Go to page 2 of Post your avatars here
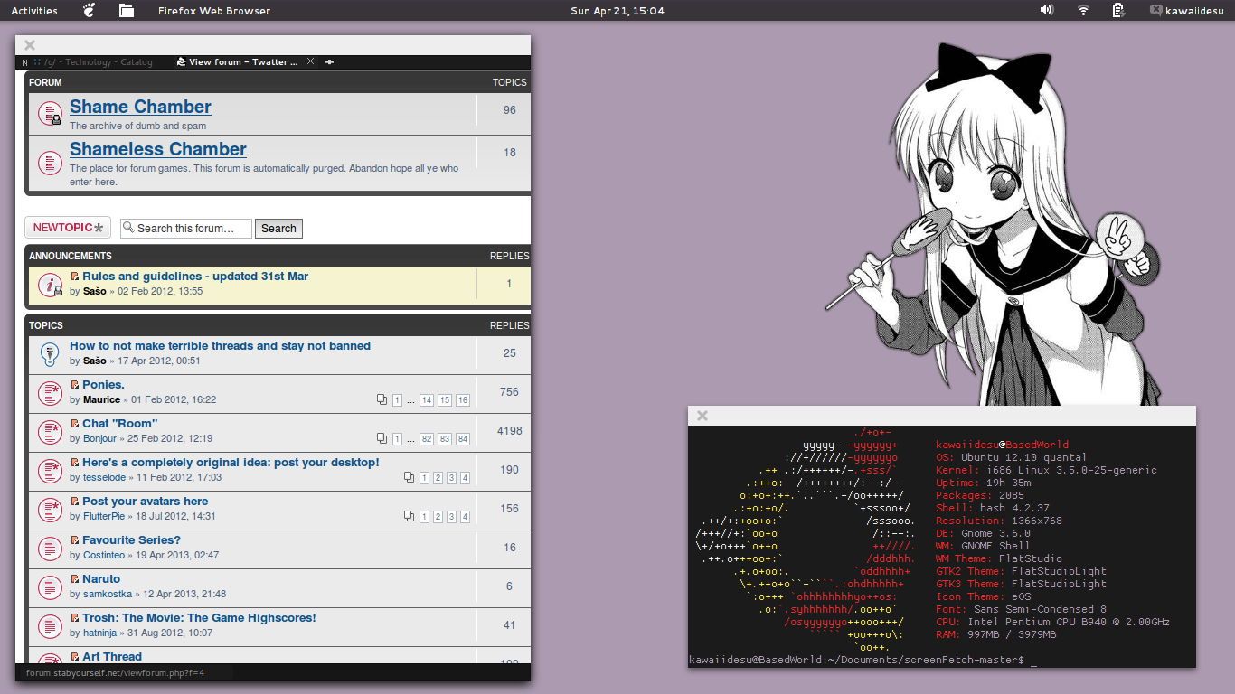1235x694 pixels. (438, 517)
